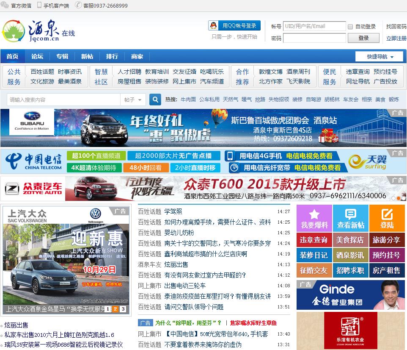Viewport: 407px width, 350px height.
Task: Click the 酒泉影讯 tile
Action: click(x=351, y=255)
